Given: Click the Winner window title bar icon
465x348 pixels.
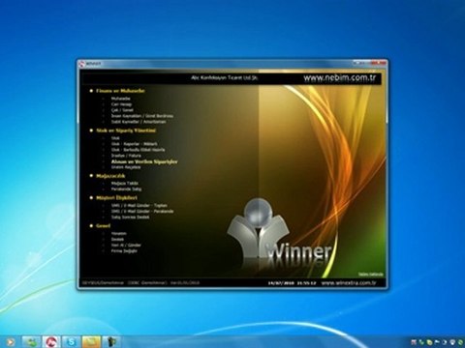Looking at the screenshot, I should point(82,64).
